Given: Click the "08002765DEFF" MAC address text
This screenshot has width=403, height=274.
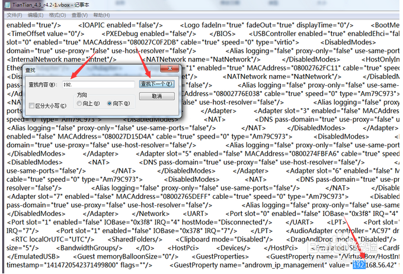Looking at the screenshot, I should click(x=185, y=196).
